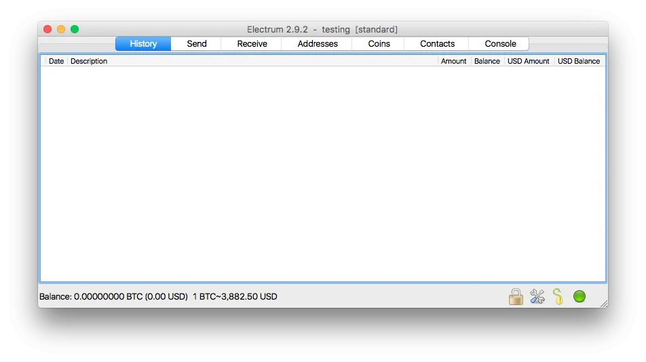
Task: Go to the Console tab
Action: click(499, 43)
